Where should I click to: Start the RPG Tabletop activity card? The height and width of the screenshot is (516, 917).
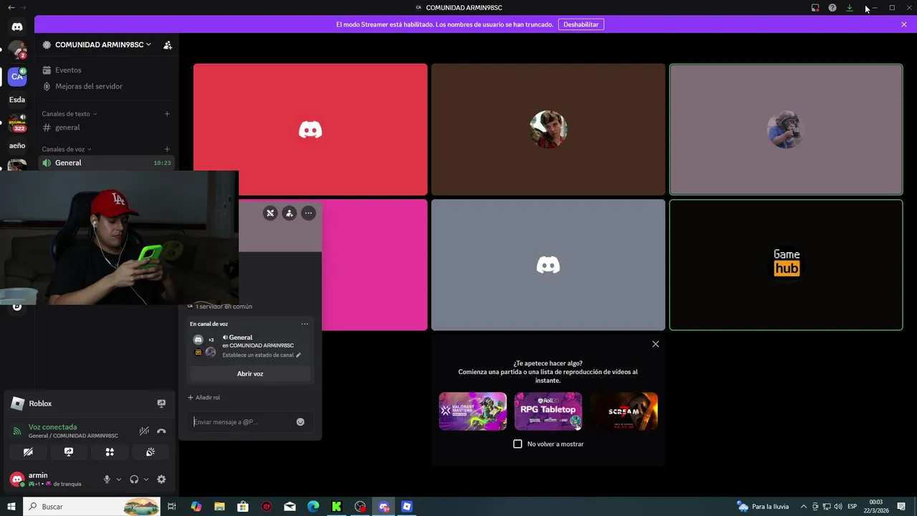click(548, 411)
